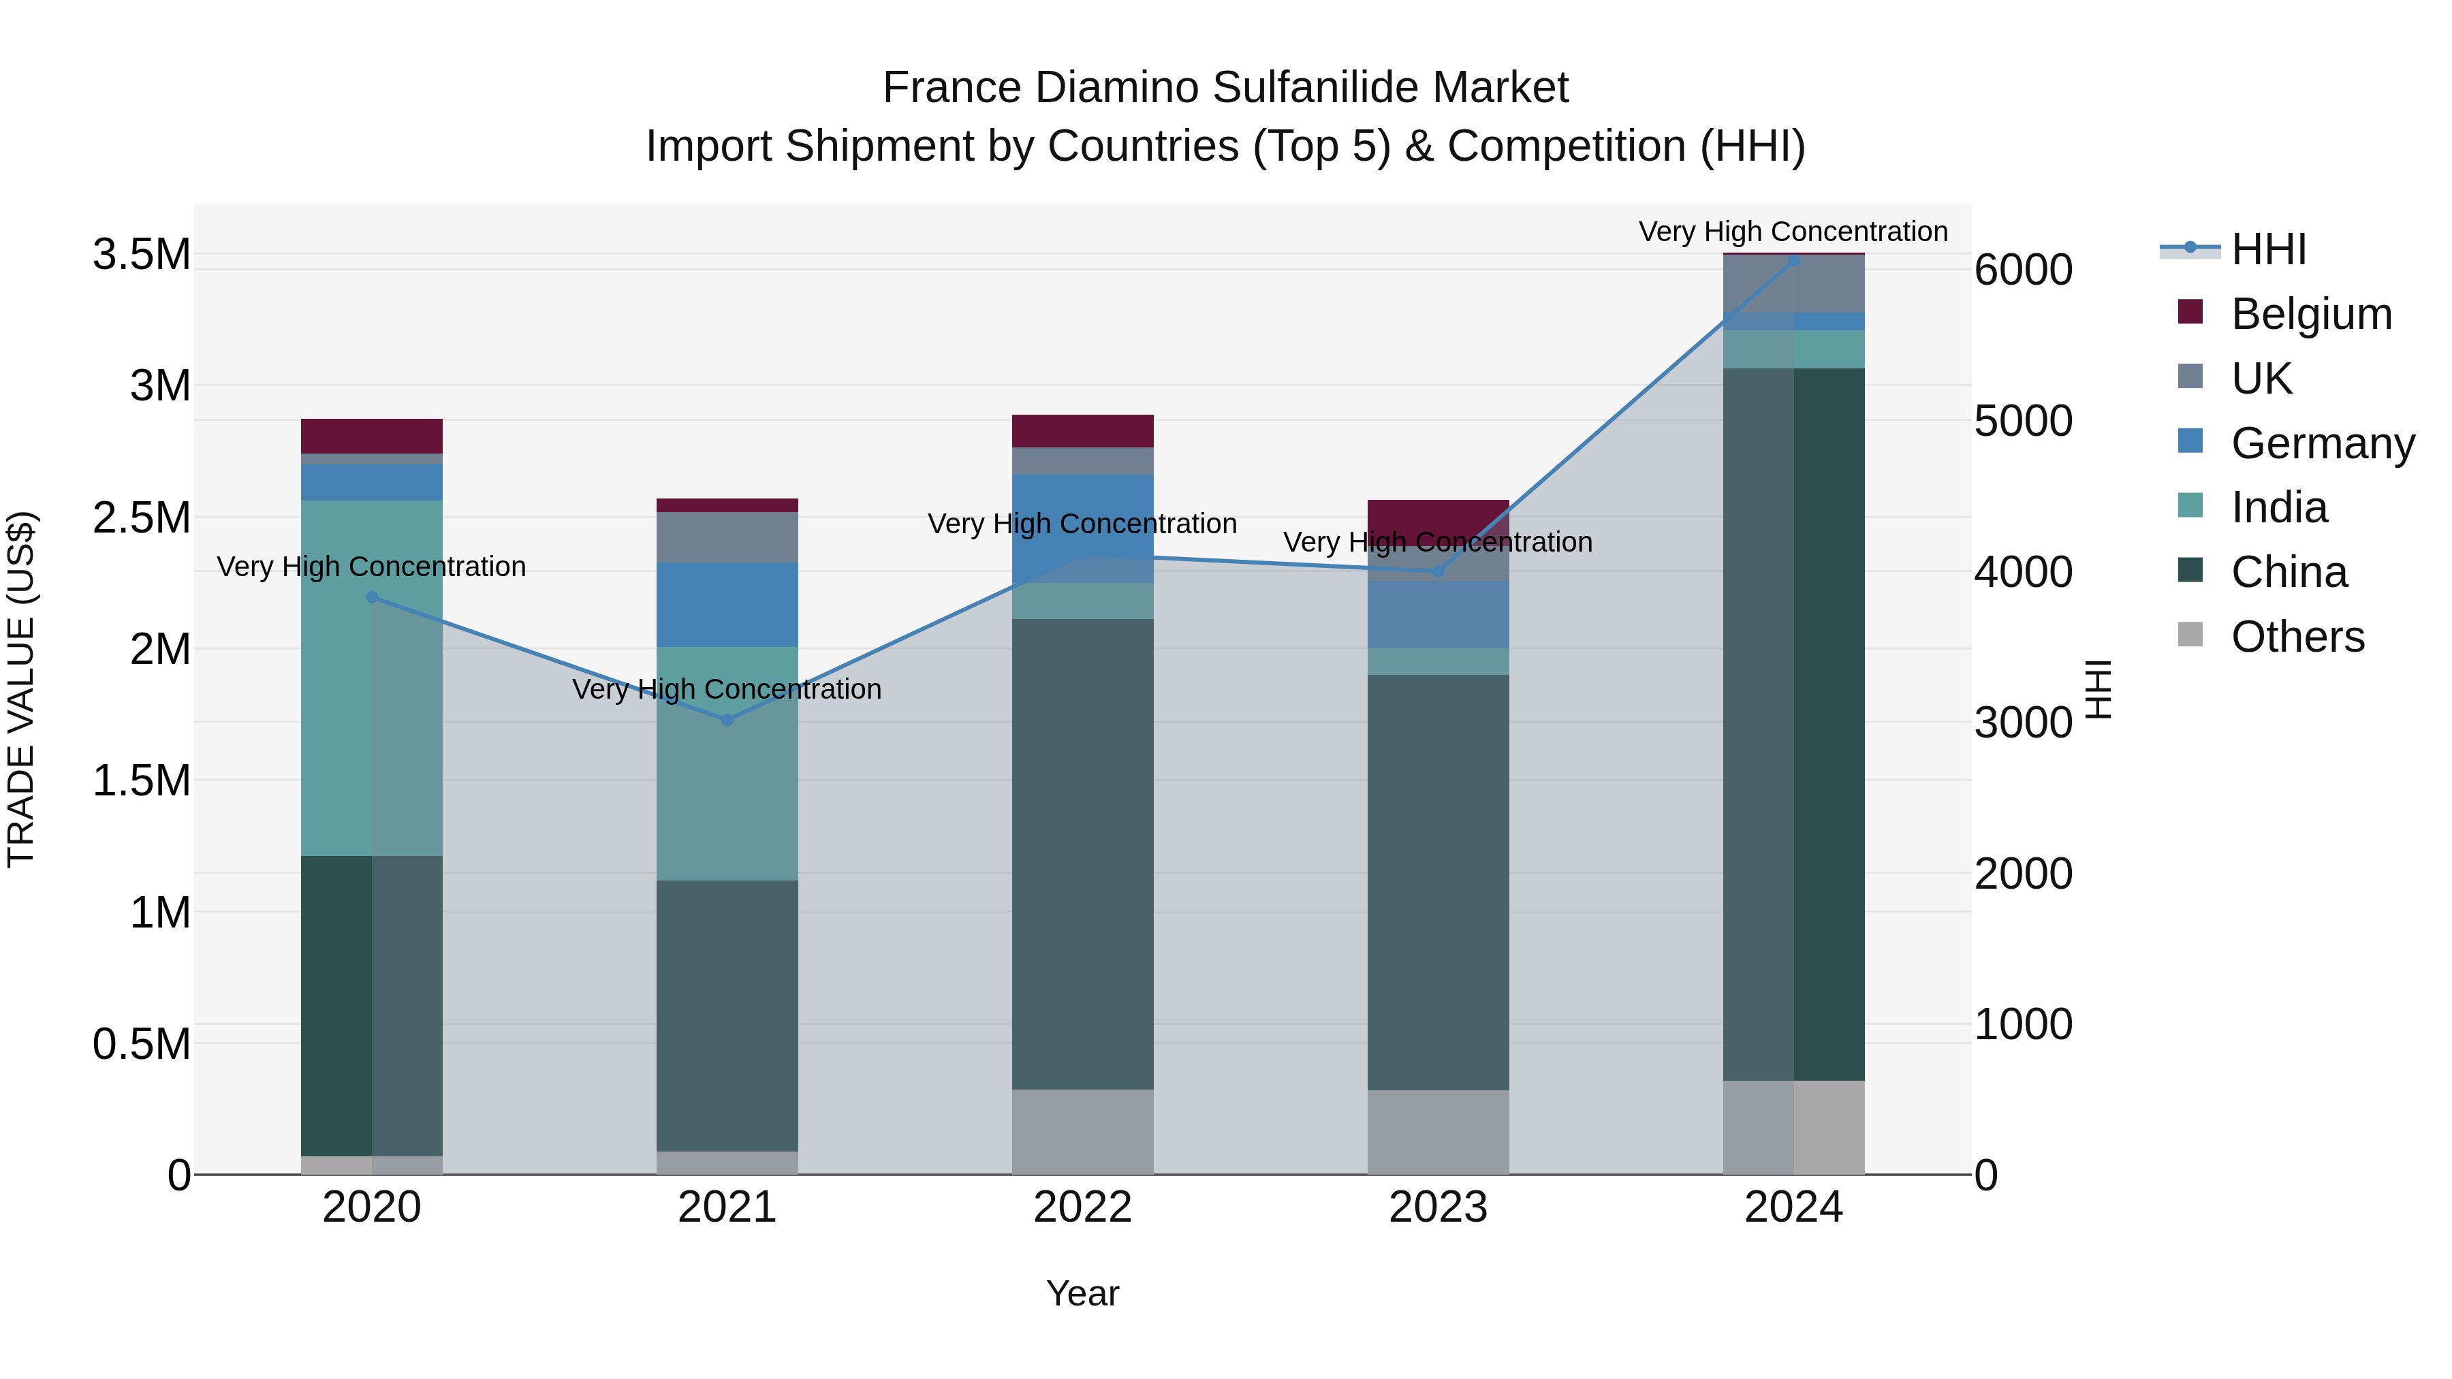
Task: Click the 2021 UK bar segment
Action: [x=727, y=538]
